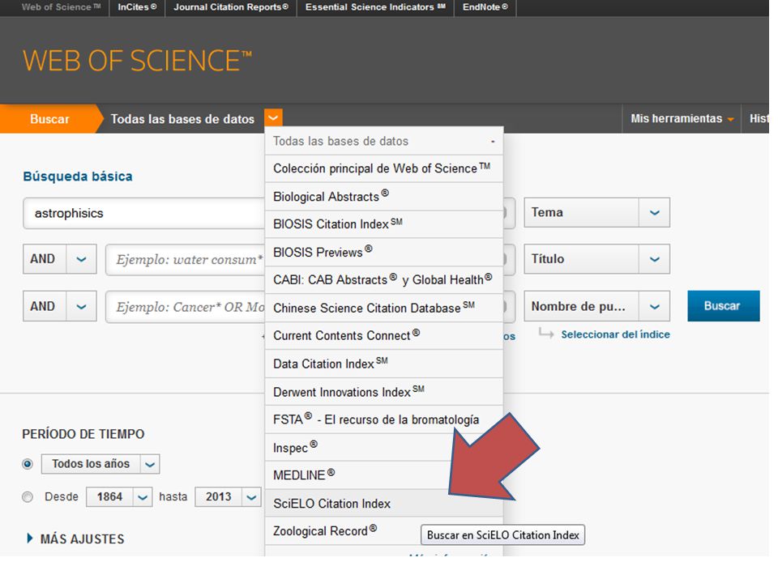Click the Web of Science logo
This screenshot has width=778, height=583.
[138, 61]
